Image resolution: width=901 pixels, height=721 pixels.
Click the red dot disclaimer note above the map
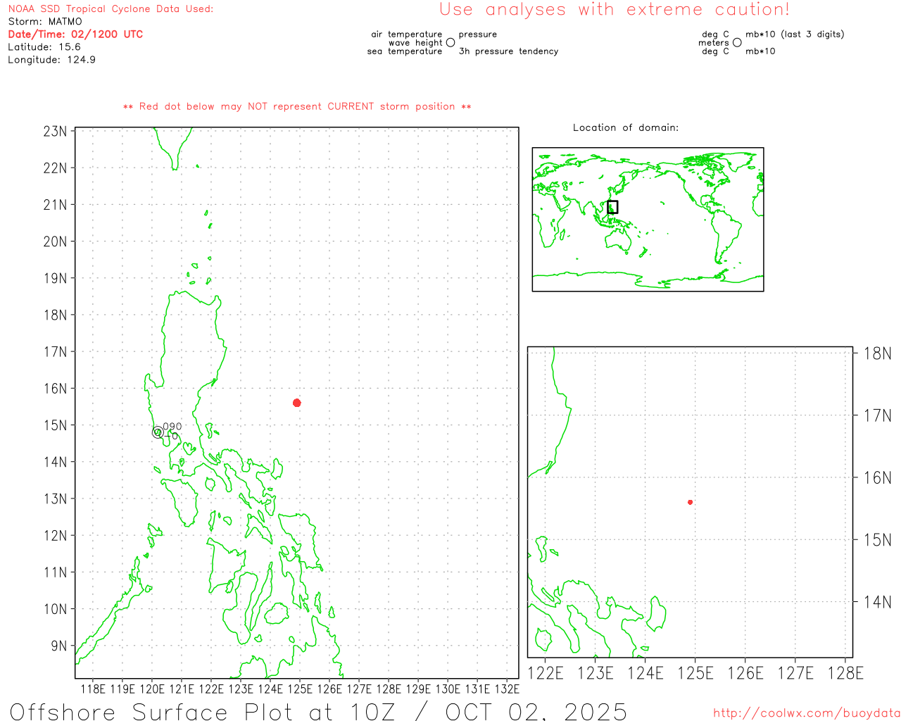point(297,106)
